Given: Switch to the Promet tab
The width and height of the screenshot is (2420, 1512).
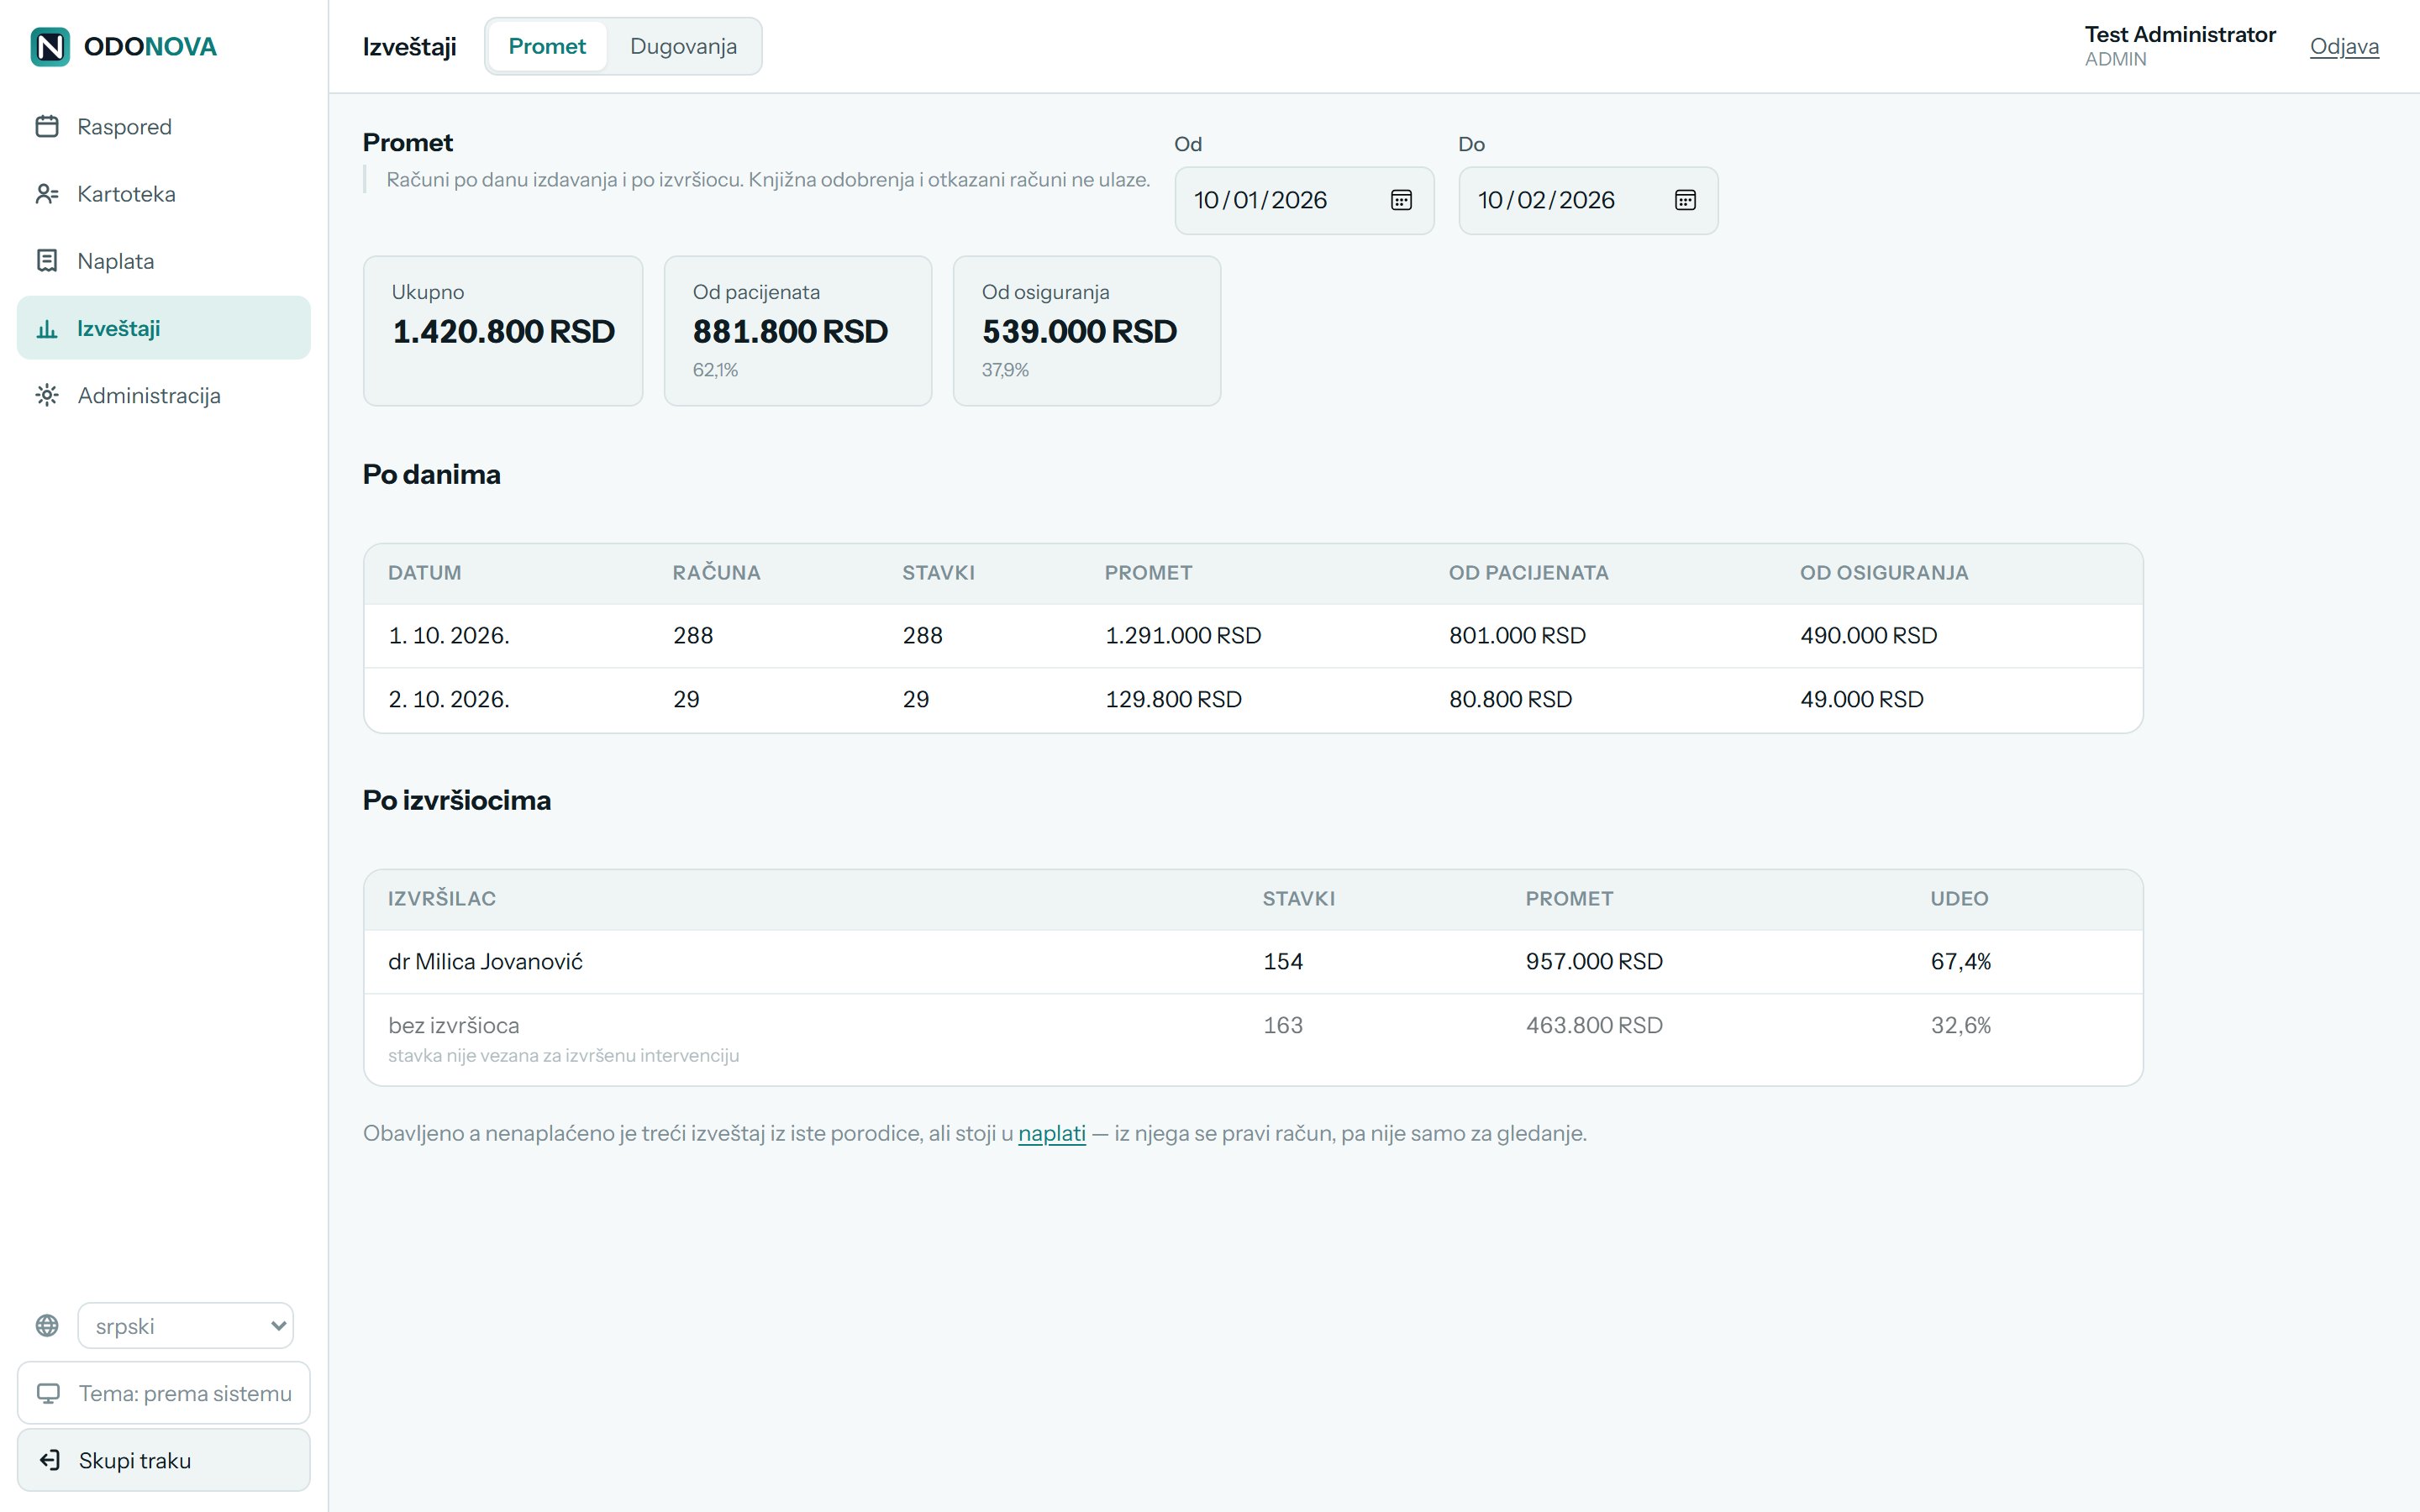Looking at the screenshot, I should tap(547, 46).
